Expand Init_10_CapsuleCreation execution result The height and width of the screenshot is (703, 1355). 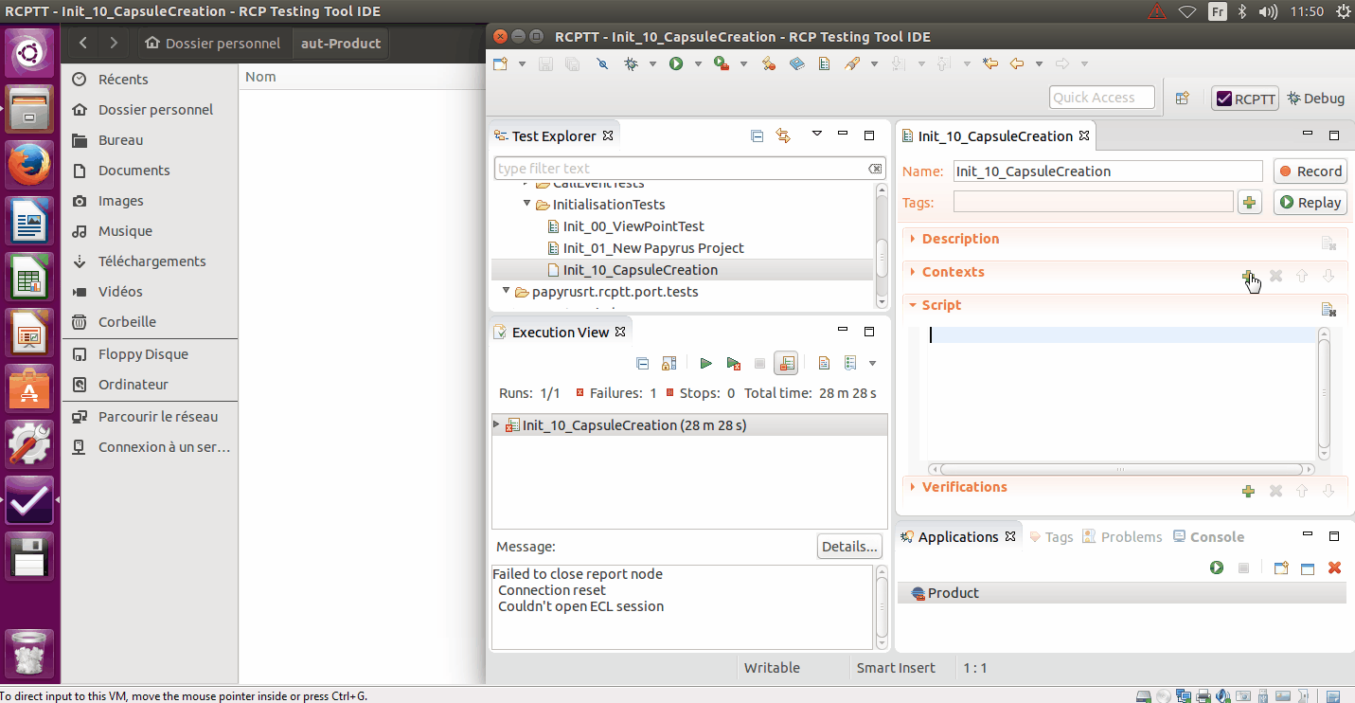[x=497, y=425]
